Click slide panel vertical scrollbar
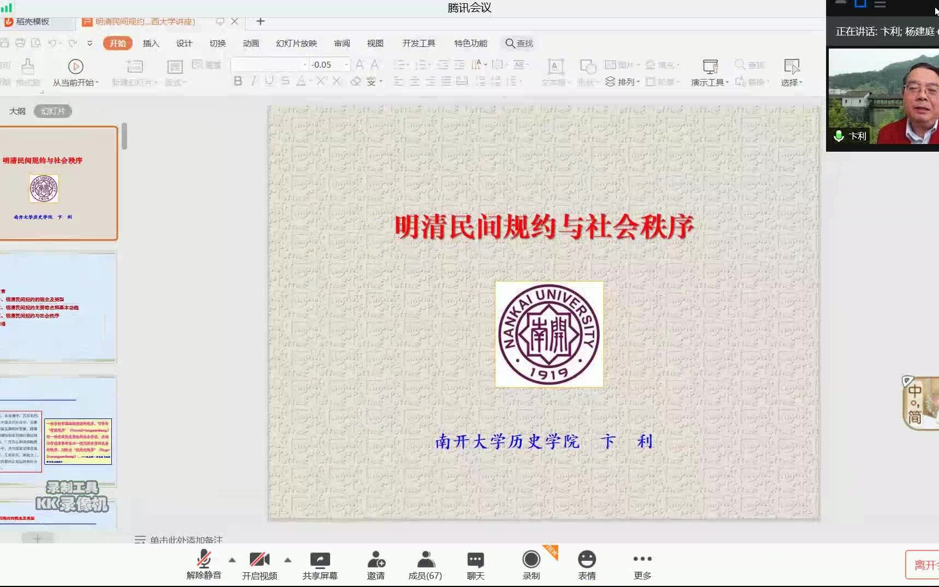 coord(124,136)
